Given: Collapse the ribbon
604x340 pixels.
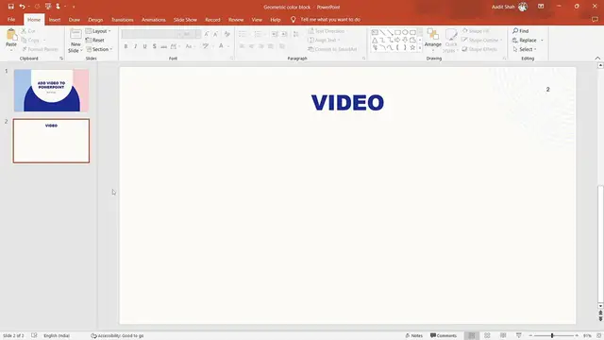Looking at the screenshot, I should point(597,59).
